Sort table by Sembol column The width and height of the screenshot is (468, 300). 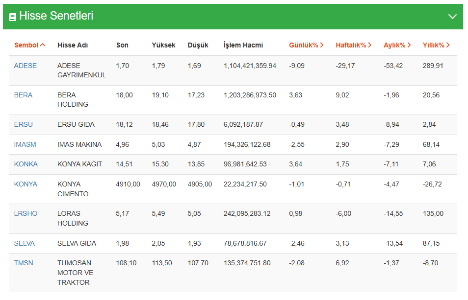click(x=29, y=45)
